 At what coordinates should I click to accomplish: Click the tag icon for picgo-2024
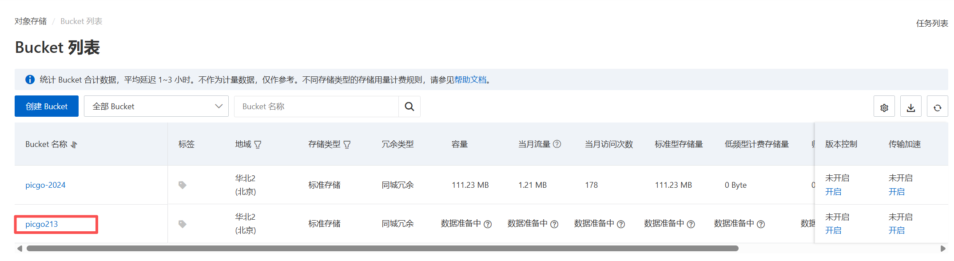pyautogui.click(x=182, y=185)
